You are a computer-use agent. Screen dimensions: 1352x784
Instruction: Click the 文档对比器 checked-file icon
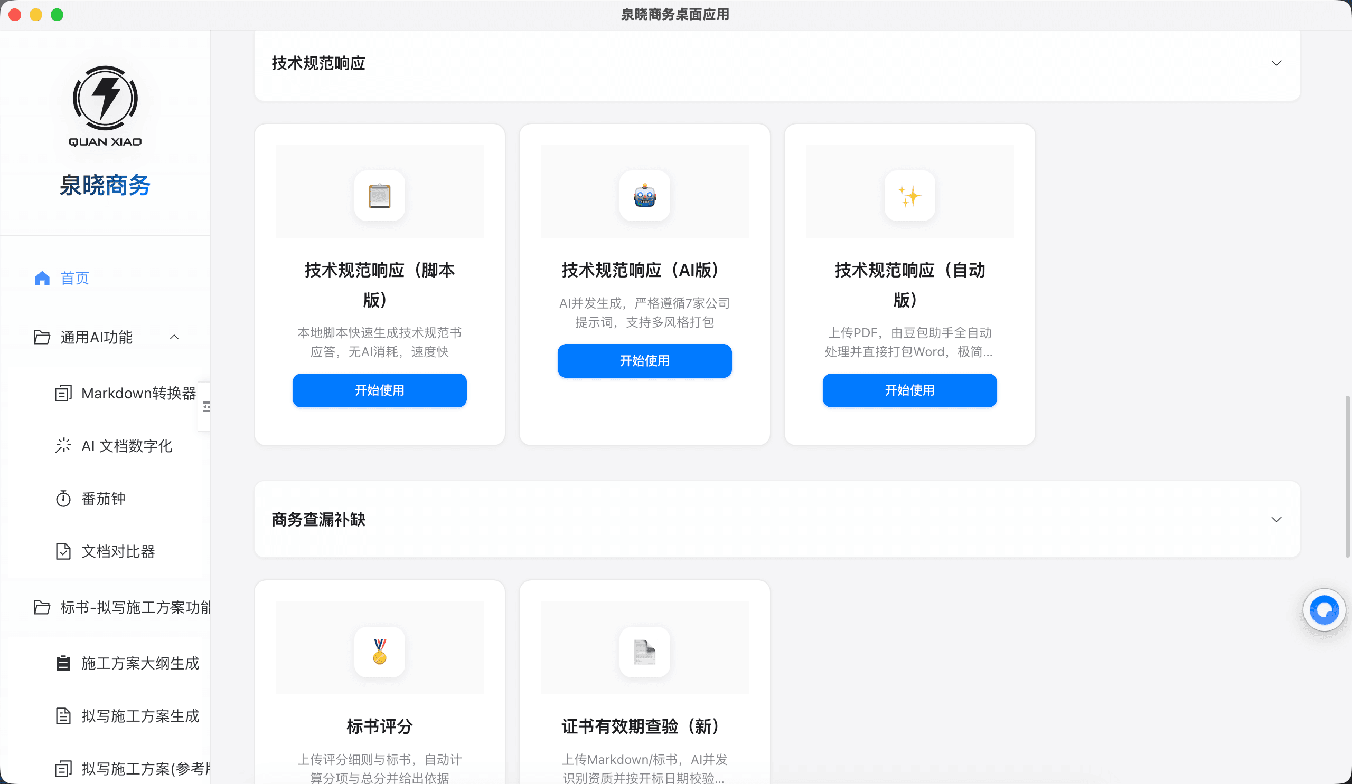pyautogui.click(x=63, y=551)
